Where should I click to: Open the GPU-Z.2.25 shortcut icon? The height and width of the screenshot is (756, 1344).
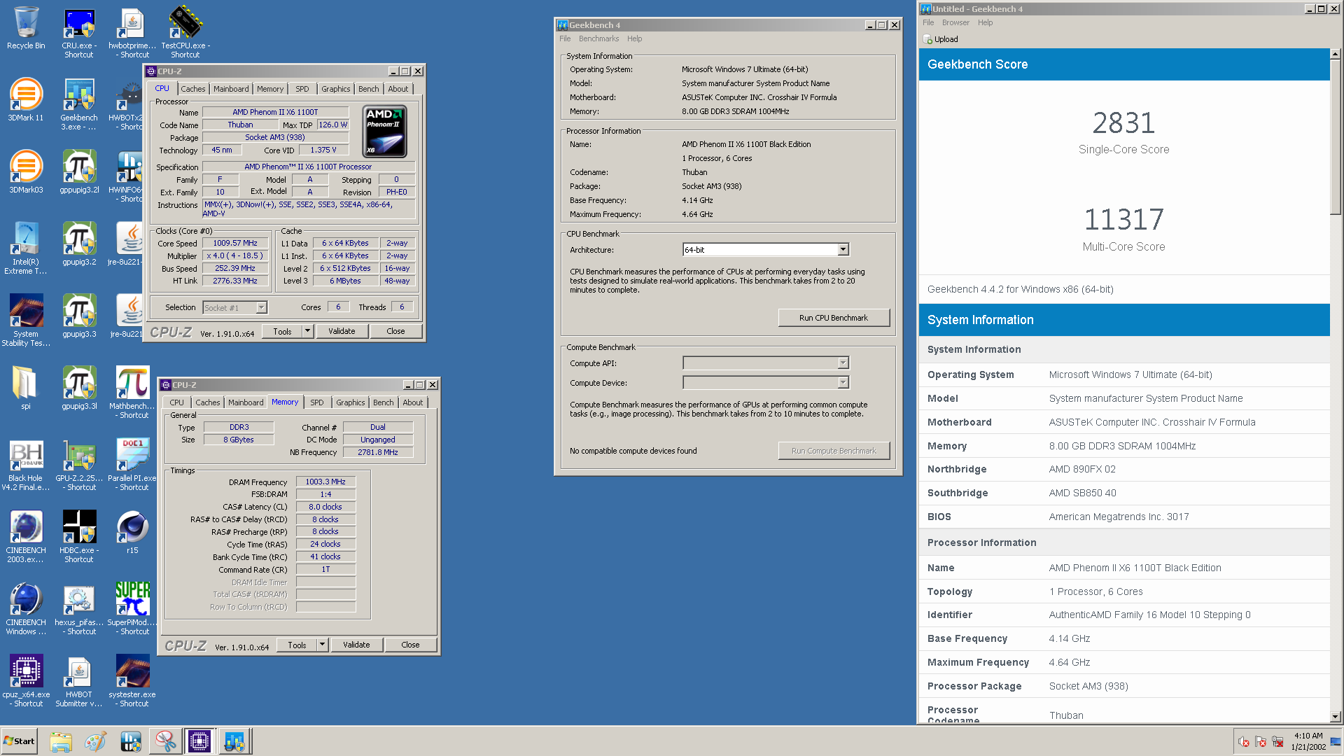[78, 465]
